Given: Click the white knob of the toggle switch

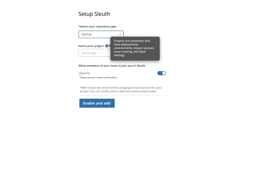Looking at the screenshot, I should click(164, 73).
